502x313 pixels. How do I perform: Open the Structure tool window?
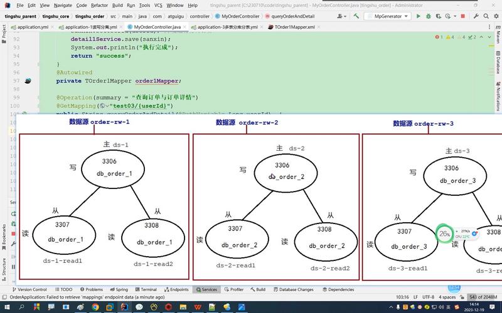4,269
